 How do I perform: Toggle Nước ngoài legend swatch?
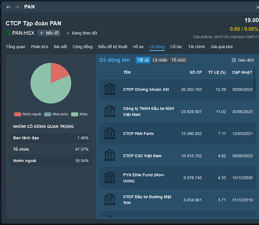(x=18, y=114)
